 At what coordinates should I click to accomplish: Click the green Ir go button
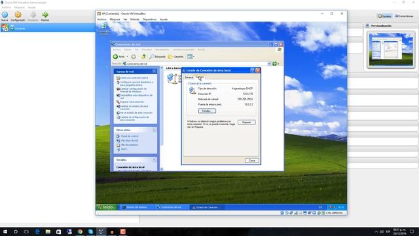coord(274,64)
